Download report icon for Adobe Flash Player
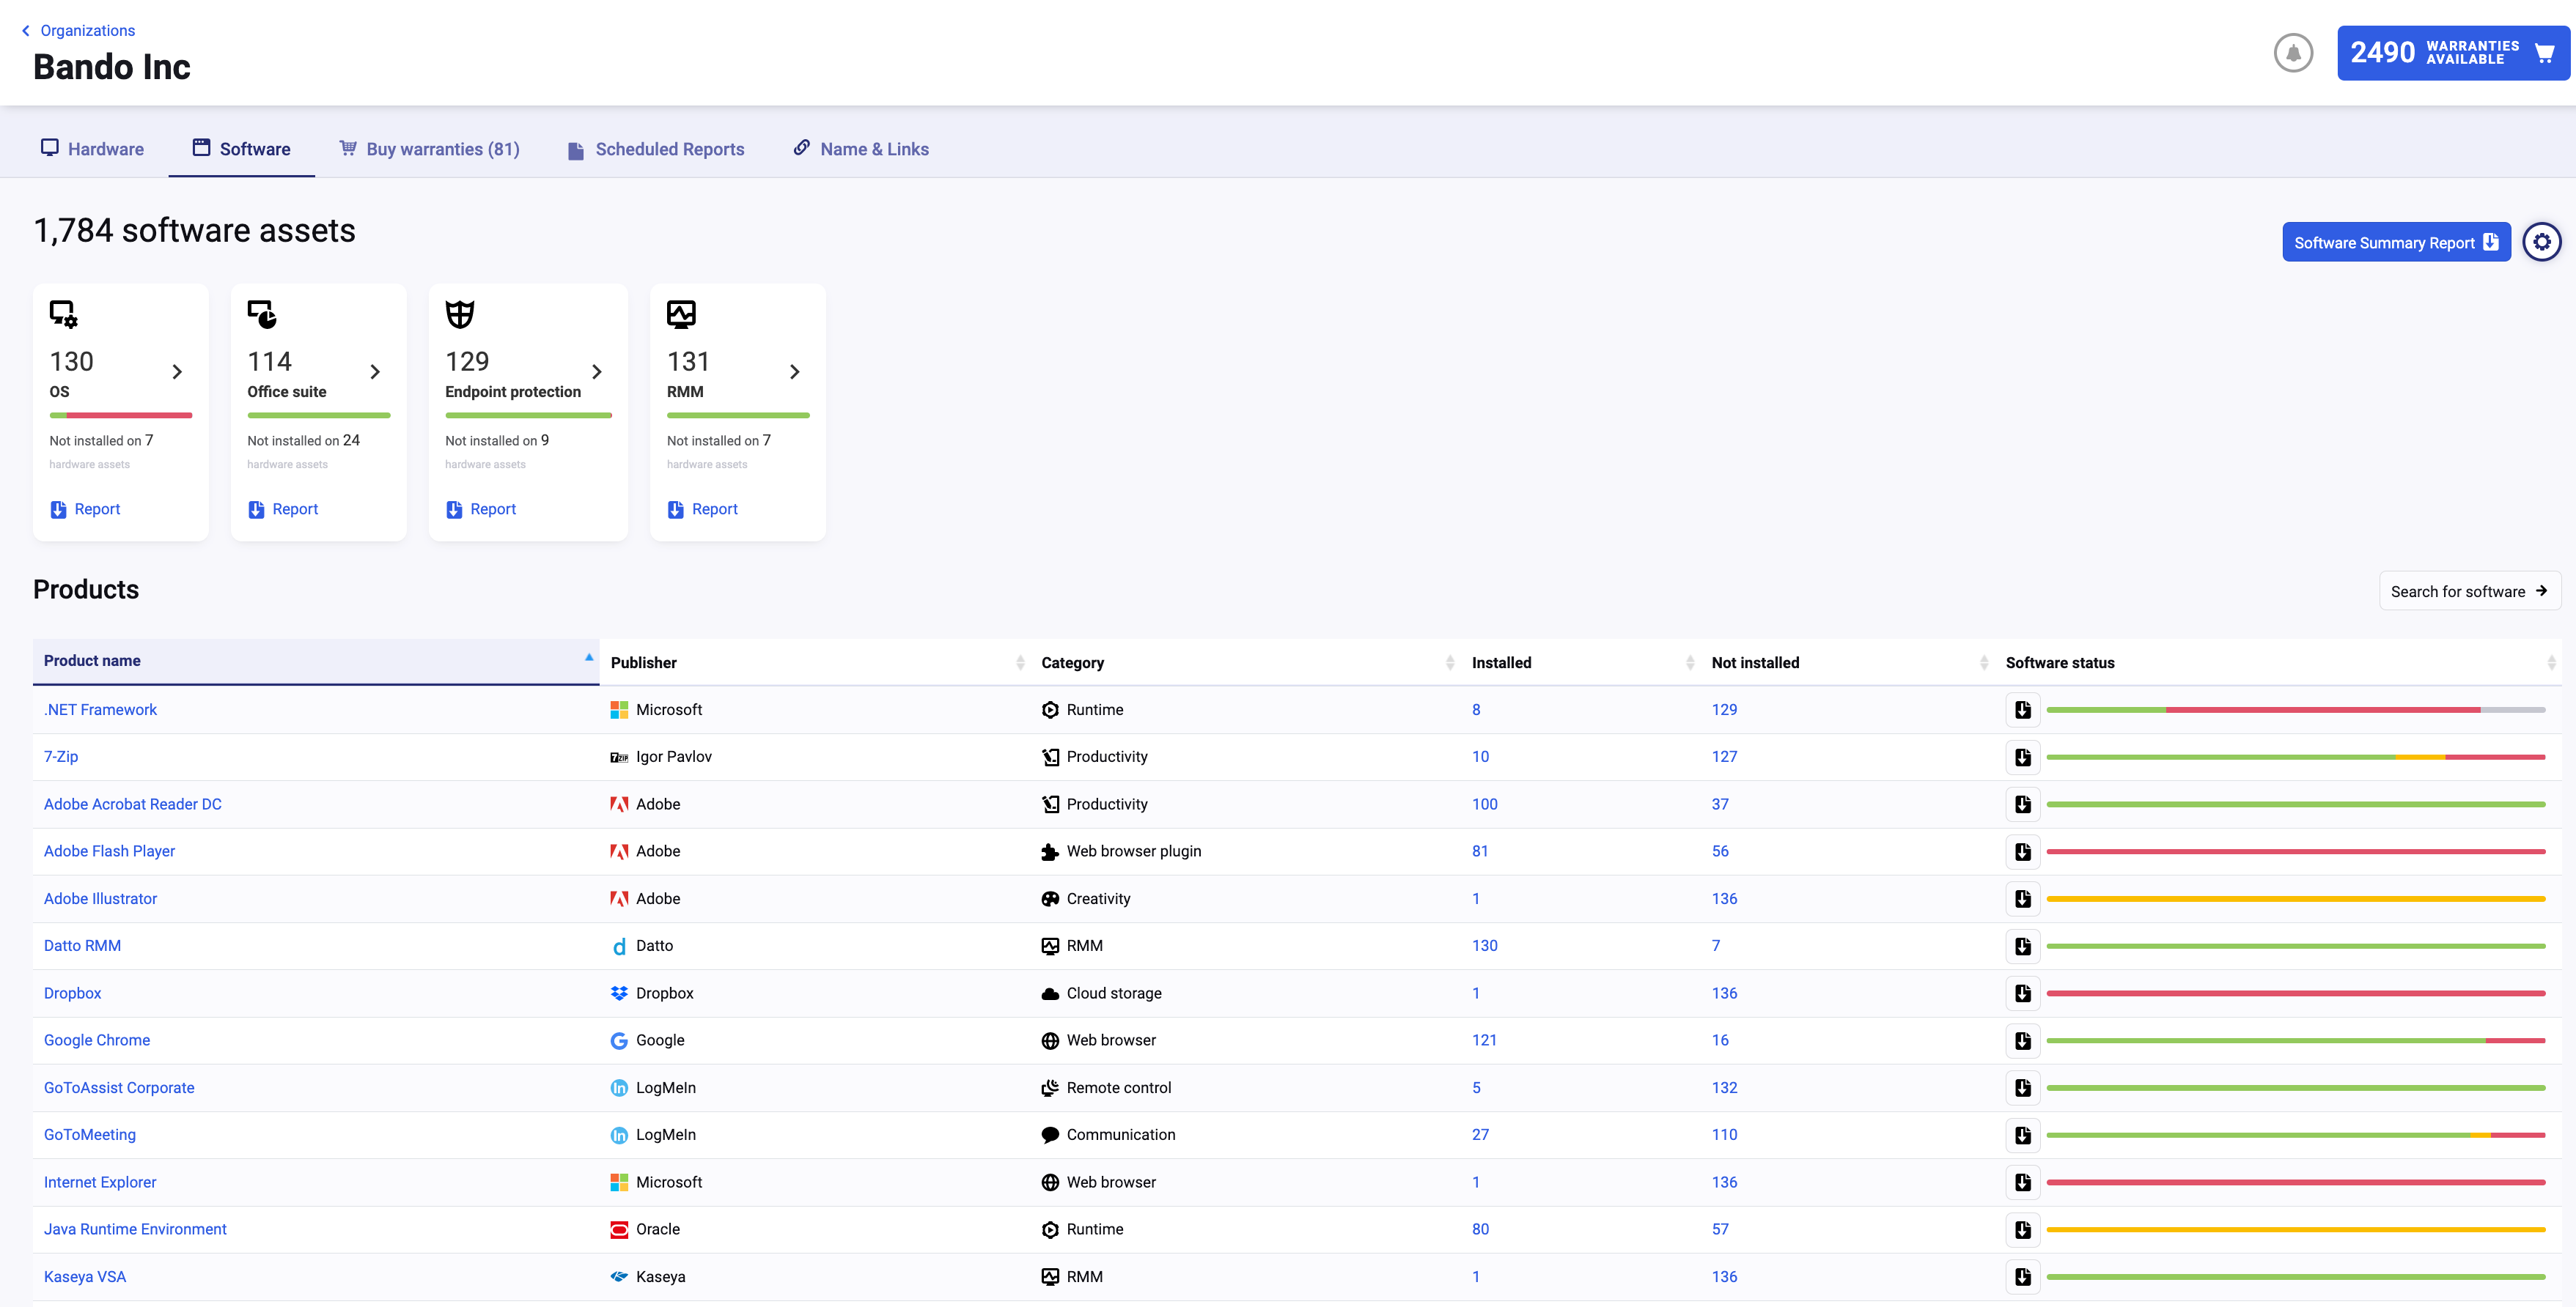This screenshot has width=2576, height=1307. [x=2022, y=851]
